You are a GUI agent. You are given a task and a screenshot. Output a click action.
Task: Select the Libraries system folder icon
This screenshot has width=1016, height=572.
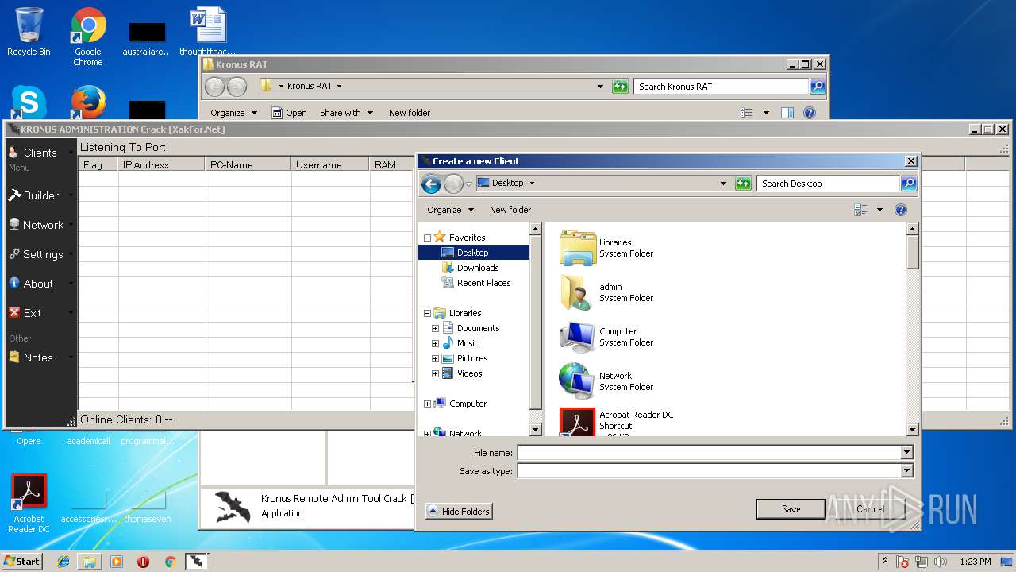click(577, 248)
